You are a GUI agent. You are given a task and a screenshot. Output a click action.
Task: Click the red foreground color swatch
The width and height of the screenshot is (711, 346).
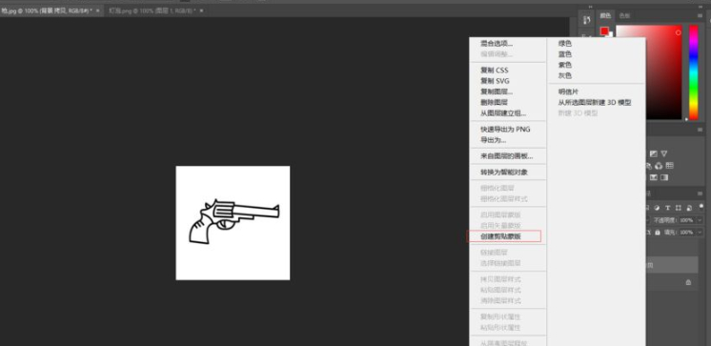pyautogui.click(x=604, y=31)
